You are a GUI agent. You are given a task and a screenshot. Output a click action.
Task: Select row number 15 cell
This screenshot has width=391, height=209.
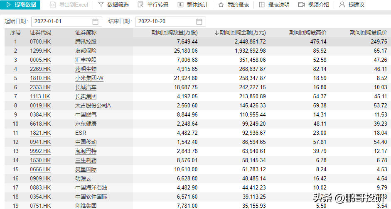[x=15, y=170]
